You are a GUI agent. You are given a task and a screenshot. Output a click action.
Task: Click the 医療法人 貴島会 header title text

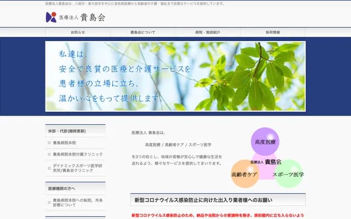pyautogui.click(x=82, y=18)
